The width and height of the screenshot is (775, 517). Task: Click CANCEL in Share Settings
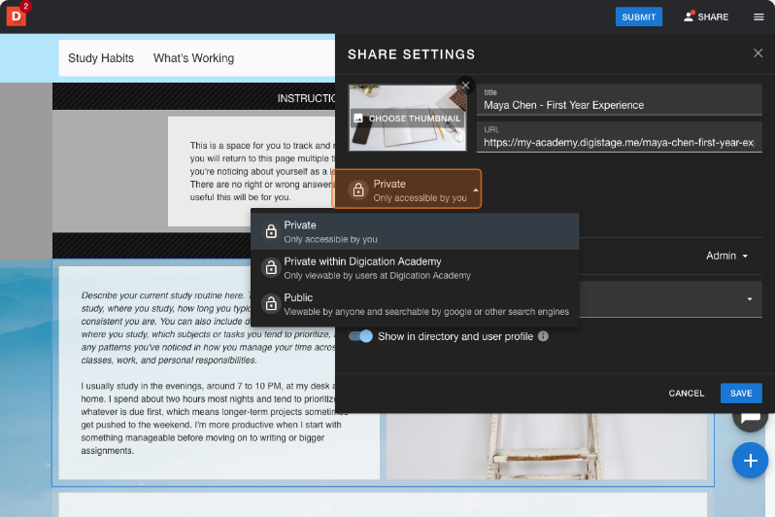pos(686,394)
